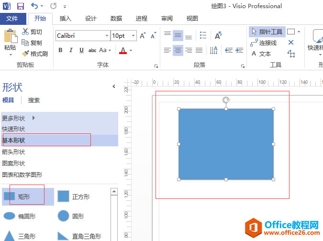Open the Customize Quick Access Toolbar arrow
Viewport: 323px width, 241px height.
pos(65,7)
